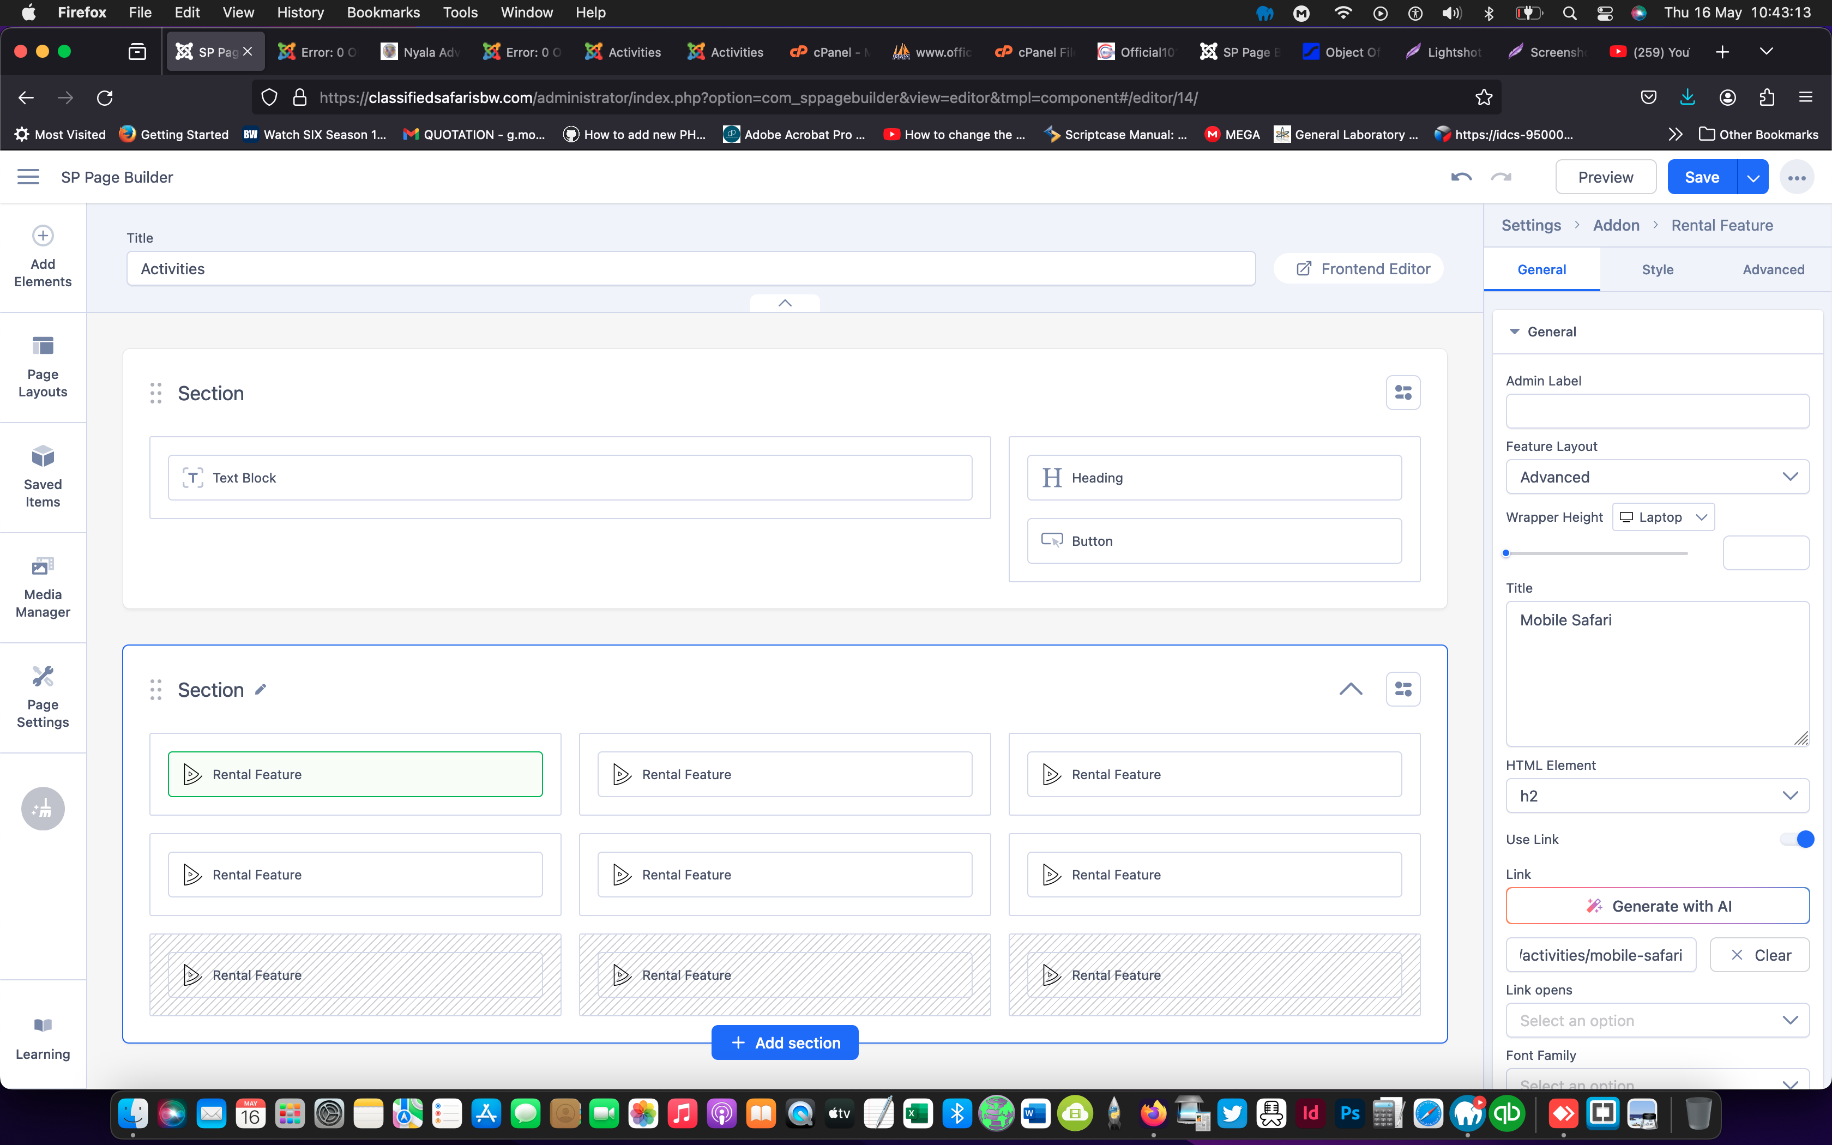Toggle the Use Link switch off
Viewport: 1832px width, 1145px height.
coord(1797,839)
